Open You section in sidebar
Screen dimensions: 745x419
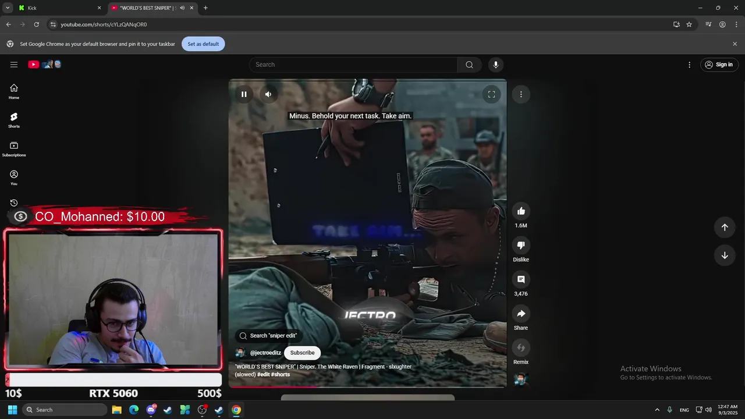click(14, 177)
